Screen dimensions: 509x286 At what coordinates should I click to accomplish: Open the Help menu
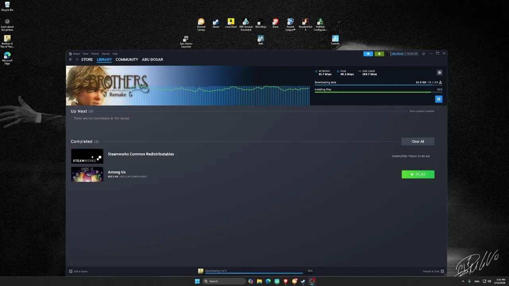[115, 54]
